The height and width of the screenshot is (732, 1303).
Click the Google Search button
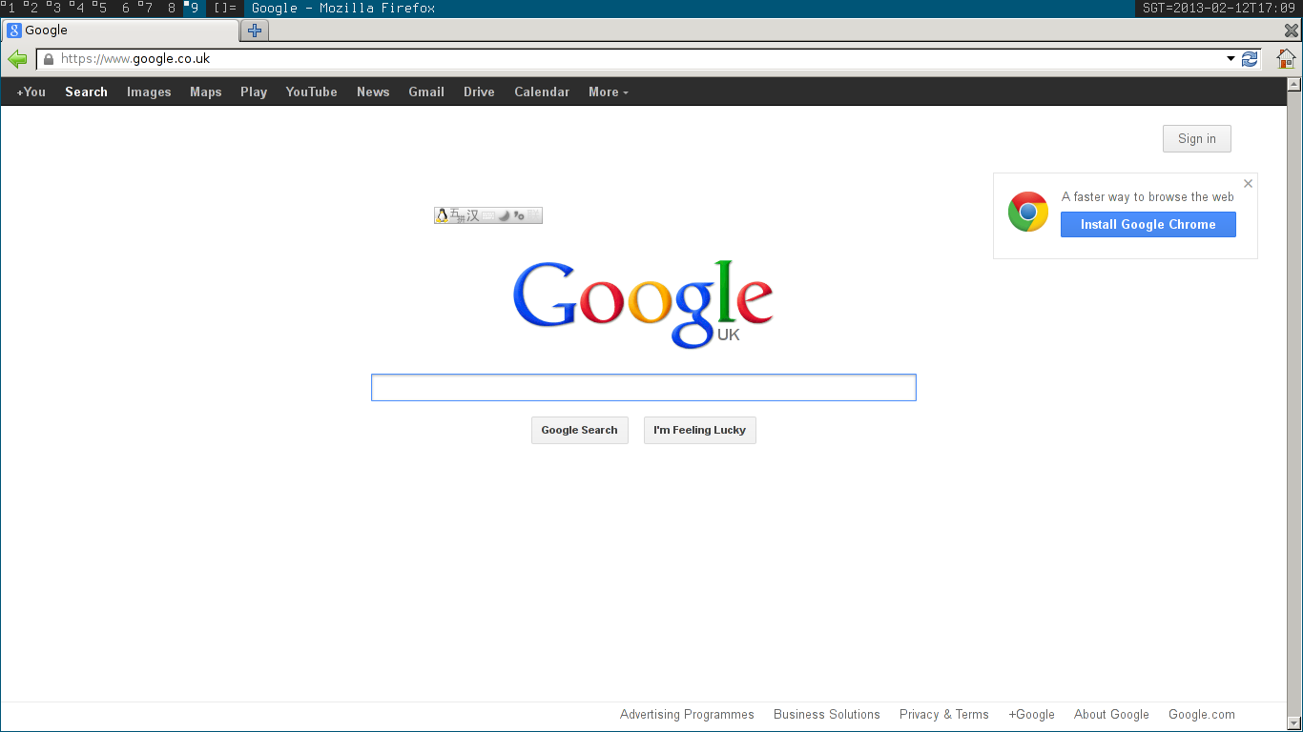point(580,431)
